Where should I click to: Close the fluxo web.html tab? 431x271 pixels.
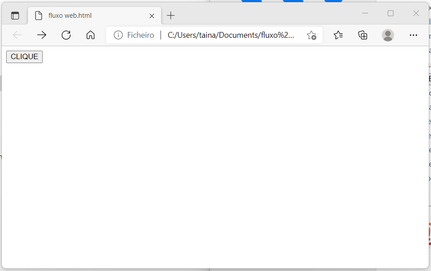click(x=152, y=16)
